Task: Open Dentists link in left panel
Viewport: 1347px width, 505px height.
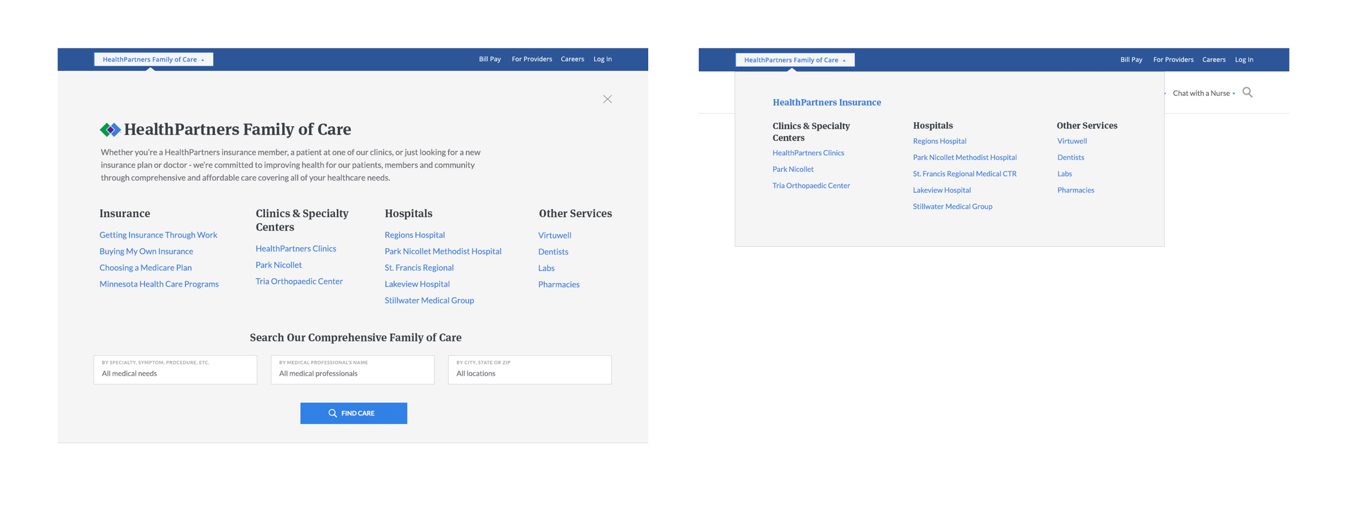Action: (x=553, y=251)
